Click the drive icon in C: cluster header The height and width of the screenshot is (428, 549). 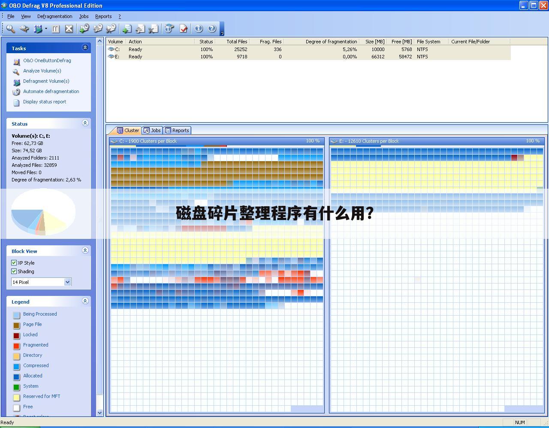(x=114, y=141)
